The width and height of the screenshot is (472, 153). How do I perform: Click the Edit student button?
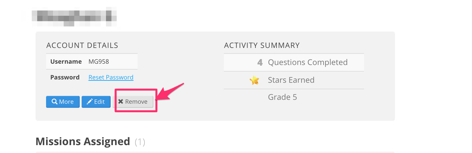[96, 102]
